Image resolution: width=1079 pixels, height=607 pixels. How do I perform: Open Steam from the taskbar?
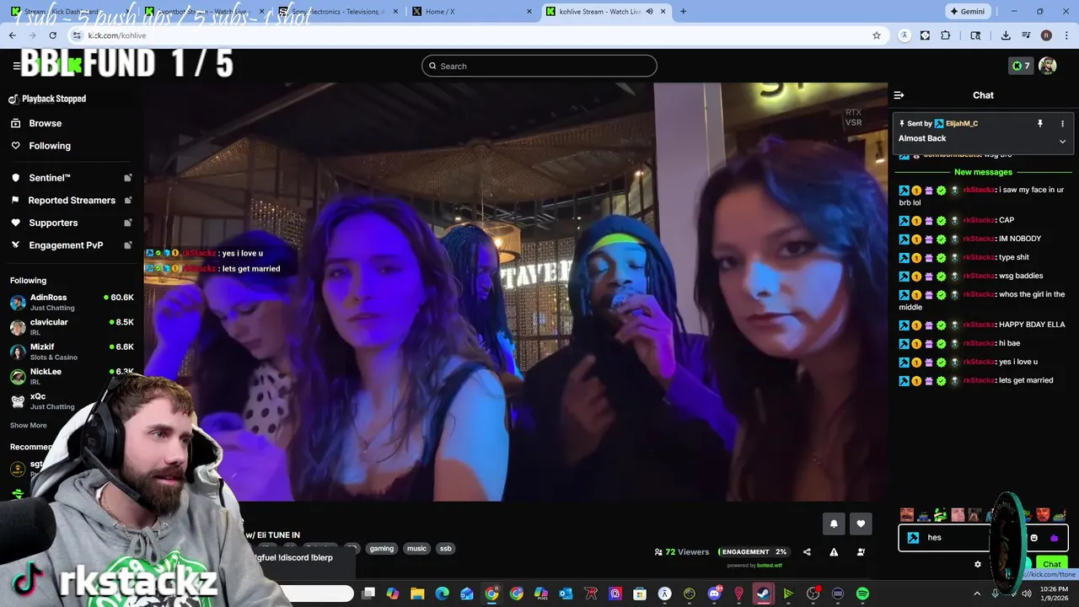(764, 594)
